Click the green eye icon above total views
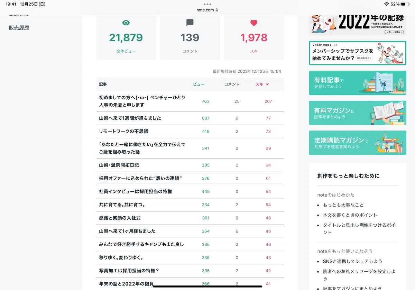The width and height of the screenshot is (415, 290). point(126,23)
